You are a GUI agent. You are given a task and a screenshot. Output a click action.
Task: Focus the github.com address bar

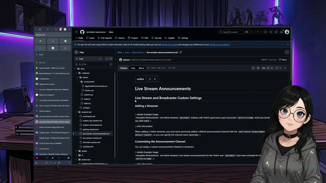point(53,35)
